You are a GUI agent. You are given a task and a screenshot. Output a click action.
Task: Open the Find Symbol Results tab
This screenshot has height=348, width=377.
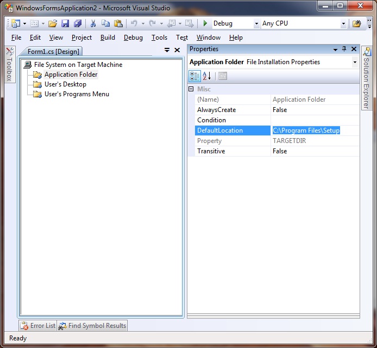(92, 326)
